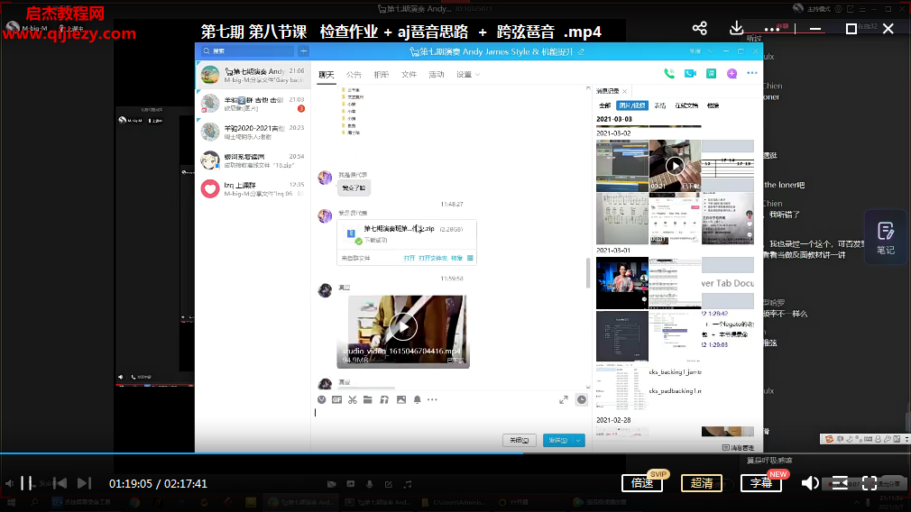
Task: Start a voice call with the green phone icon
Action: [669, 73]
